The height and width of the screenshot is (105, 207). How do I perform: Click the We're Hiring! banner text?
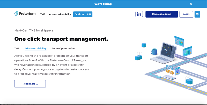pos(103,4)
